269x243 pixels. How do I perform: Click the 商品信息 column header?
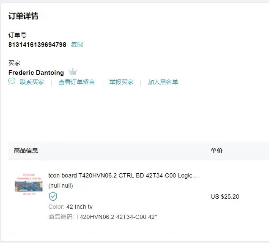26,150
